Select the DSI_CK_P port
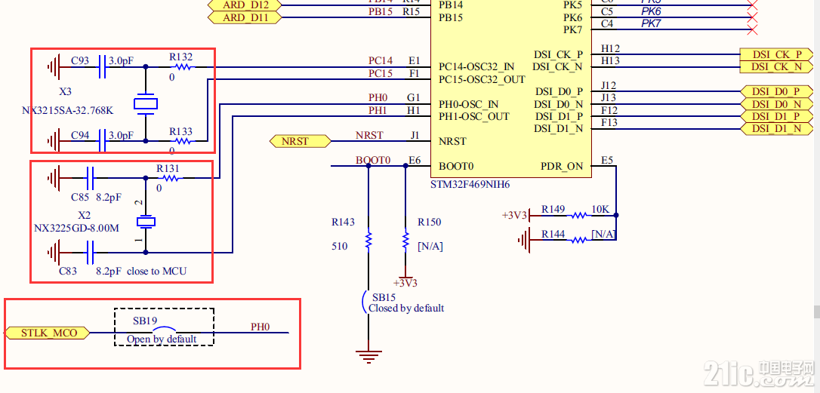820x393 pixels. (x=777, y=54)
